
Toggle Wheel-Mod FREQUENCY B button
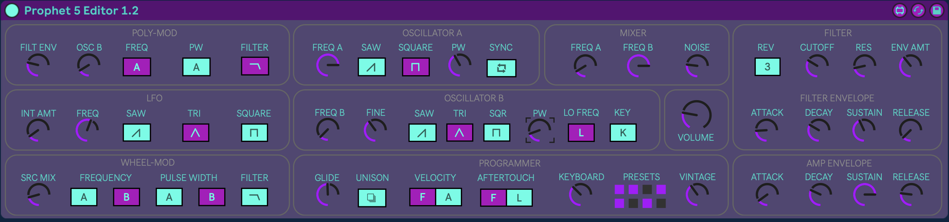coord(126,197)
